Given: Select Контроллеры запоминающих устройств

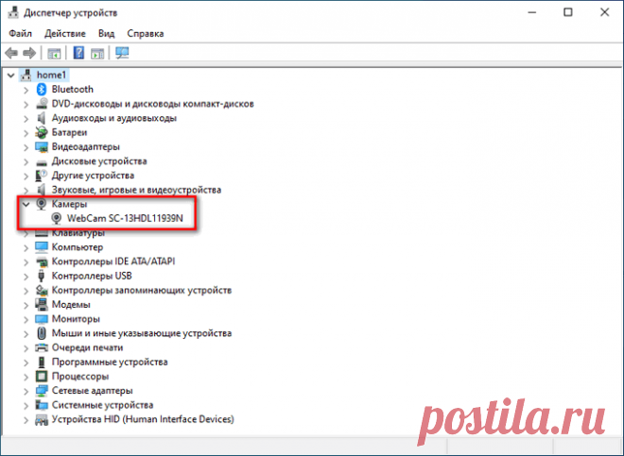Looking at the screenshot, I should [x=141, y=290].
